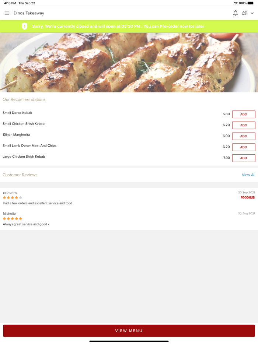The height and width of the screenshot is (344, 258).
Task: Expand the Our Recommendations section
Action: (x=24, y=99)
